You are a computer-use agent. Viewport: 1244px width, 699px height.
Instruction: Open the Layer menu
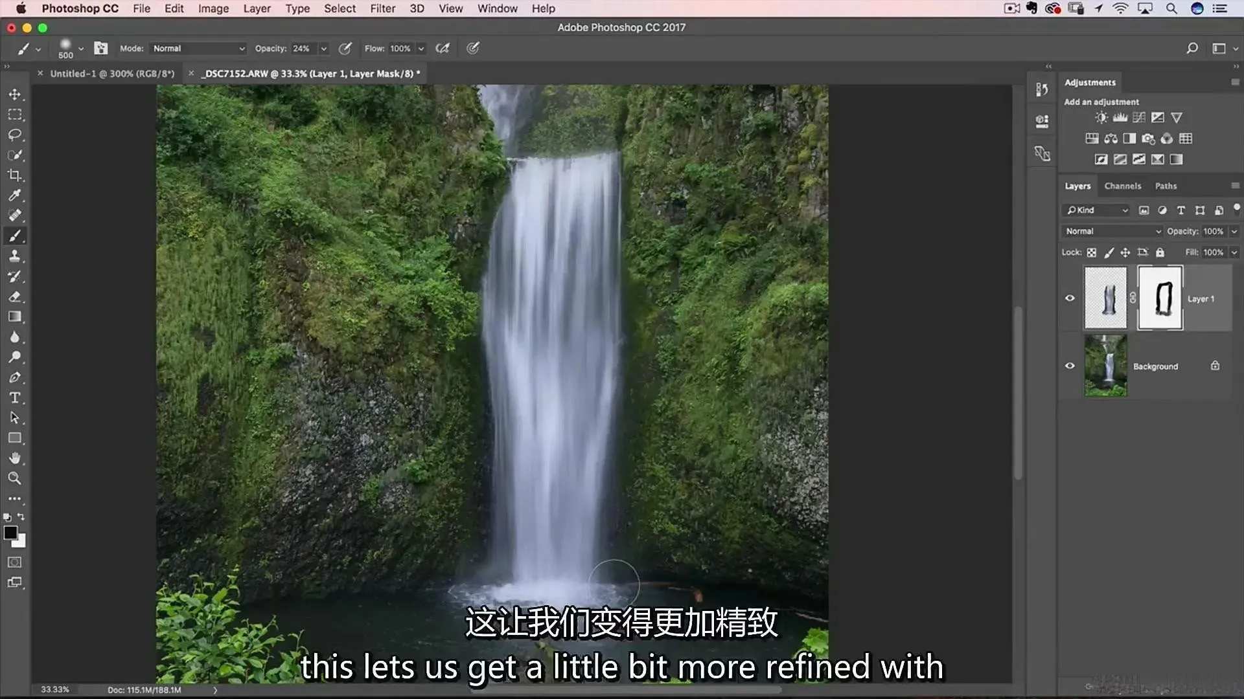(257, 8)
